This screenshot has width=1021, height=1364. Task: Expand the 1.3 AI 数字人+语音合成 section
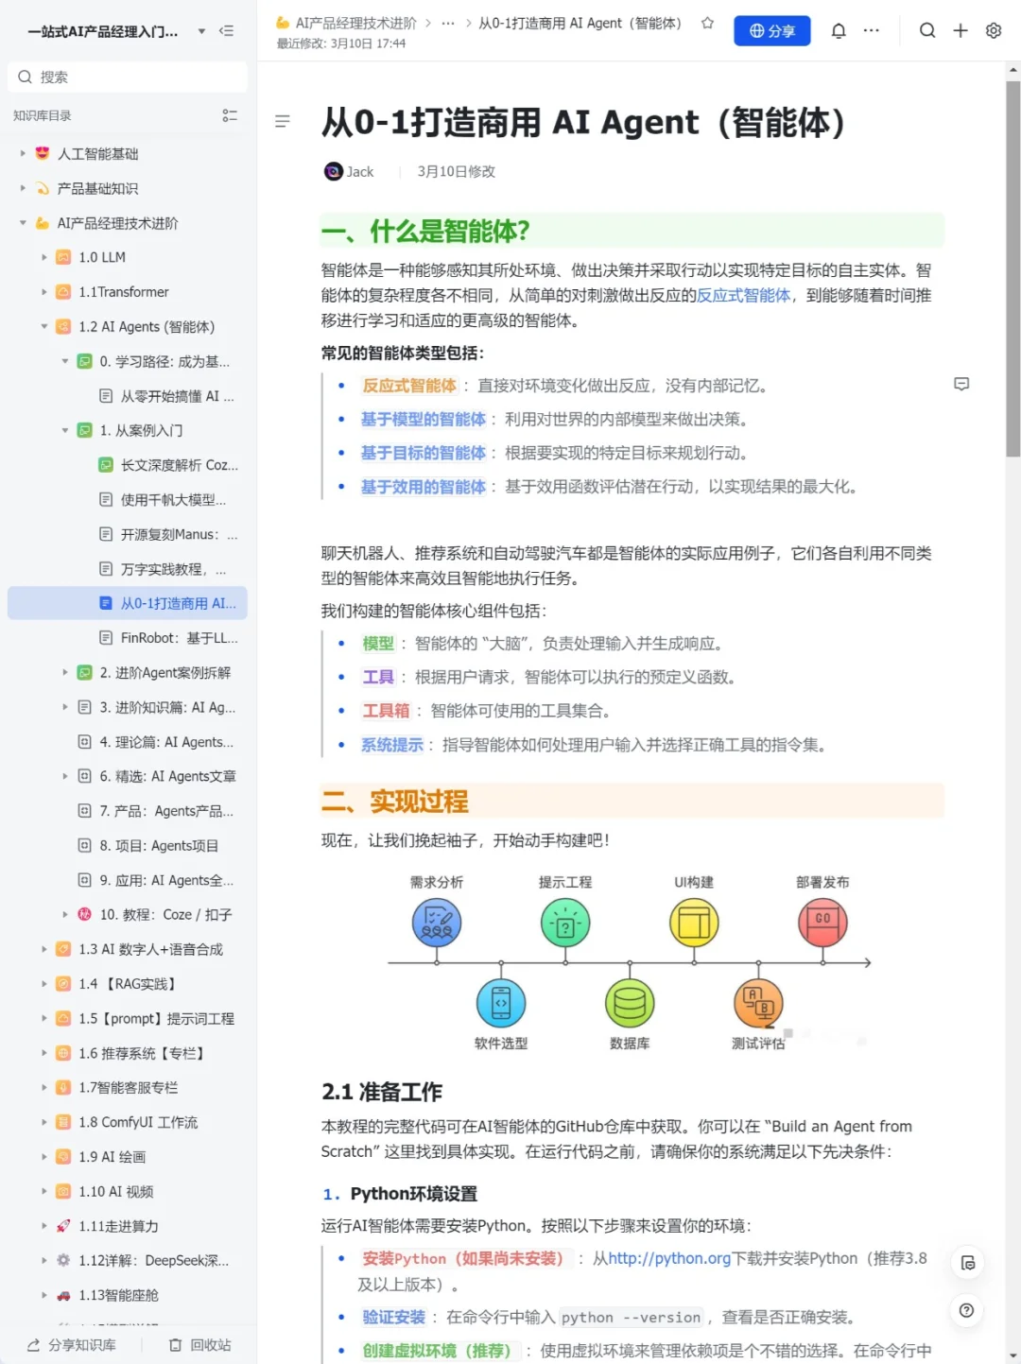click(43, 949)
